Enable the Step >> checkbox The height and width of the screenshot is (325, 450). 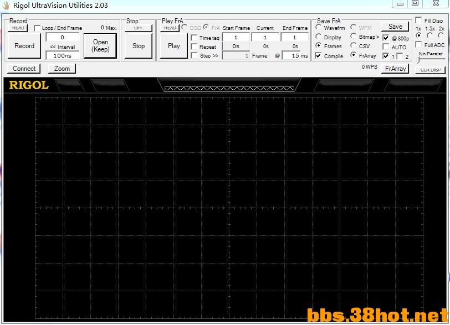194,55
